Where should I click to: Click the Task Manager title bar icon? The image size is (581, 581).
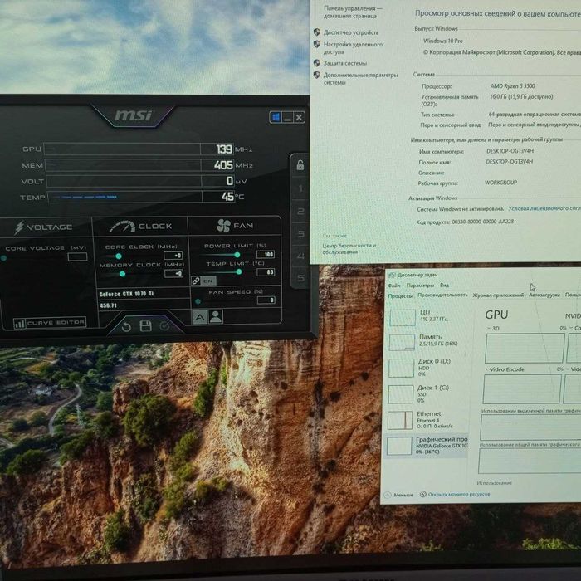click(391, 275)
